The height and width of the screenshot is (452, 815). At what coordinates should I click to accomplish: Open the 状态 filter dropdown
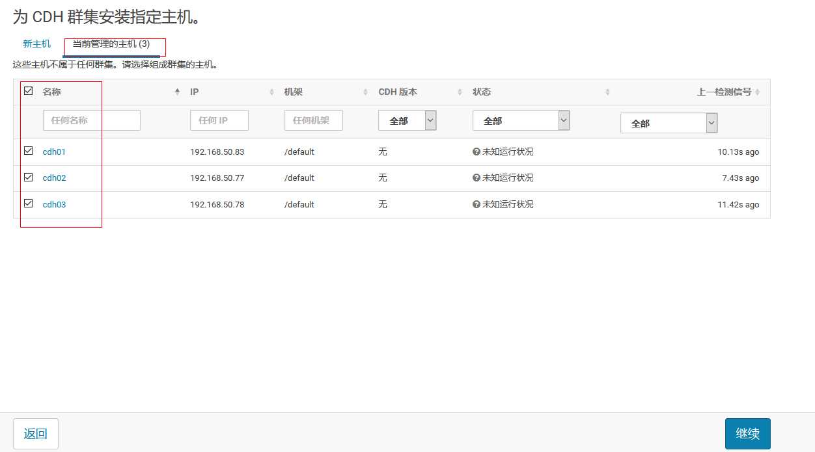point(521,120)
